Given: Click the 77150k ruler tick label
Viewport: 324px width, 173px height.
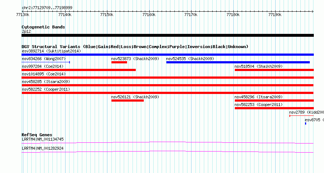Looking at the screenshot, I should (107, 15).
